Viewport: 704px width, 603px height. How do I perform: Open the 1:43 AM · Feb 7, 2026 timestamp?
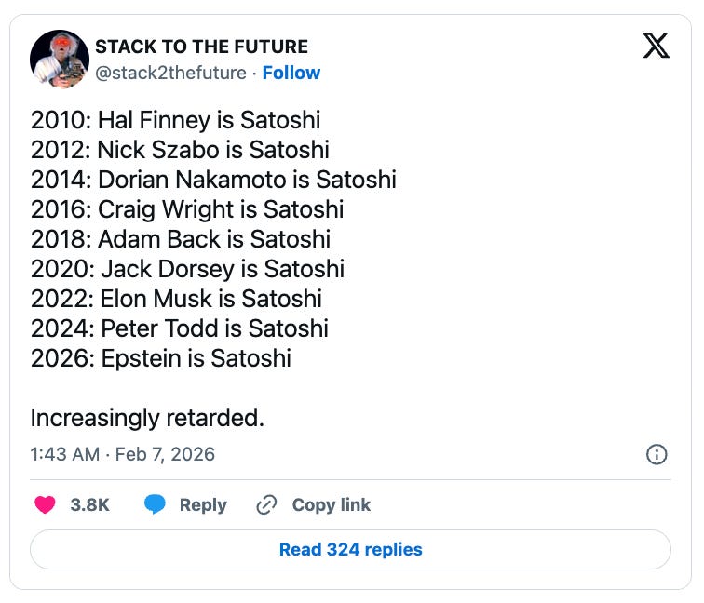(x=123, y=454)
